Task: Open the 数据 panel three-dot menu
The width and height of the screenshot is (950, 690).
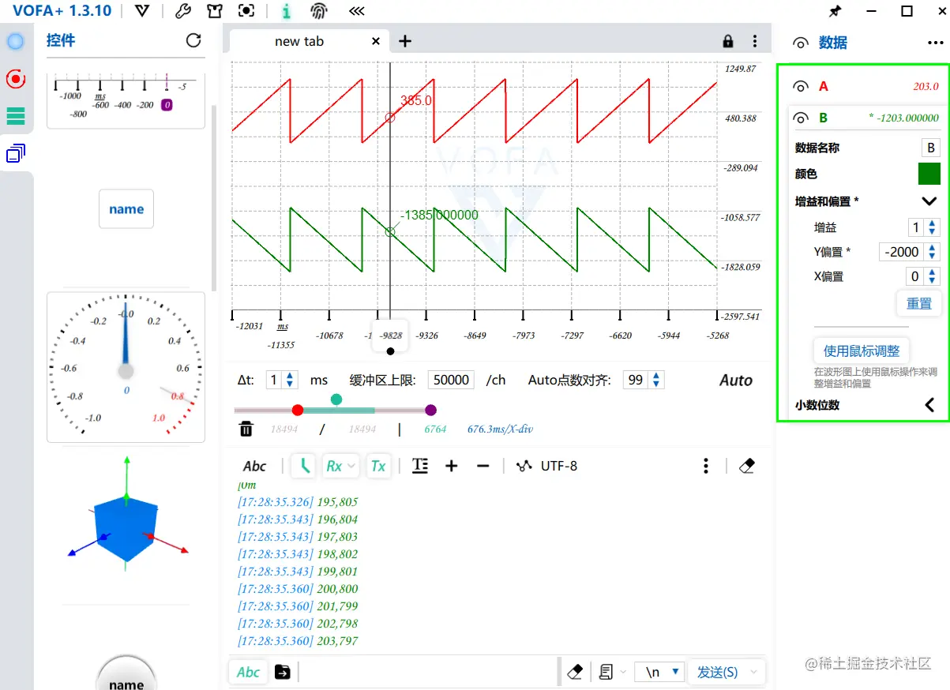Action: point(935,43)
